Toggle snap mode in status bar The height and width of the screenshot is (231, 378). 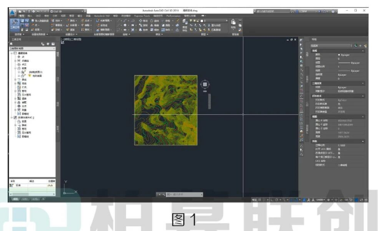[264, 200]
